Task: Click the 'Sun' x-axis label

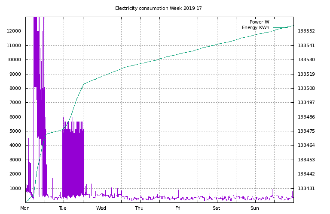Action: [x=255, y=208]
